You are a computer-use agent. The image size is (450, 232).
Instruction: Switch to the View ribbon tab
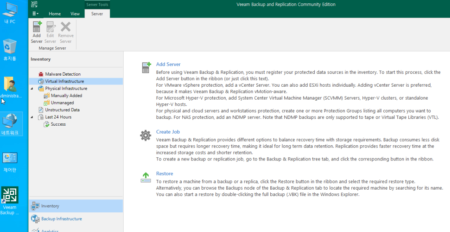(x=75, y=14)
